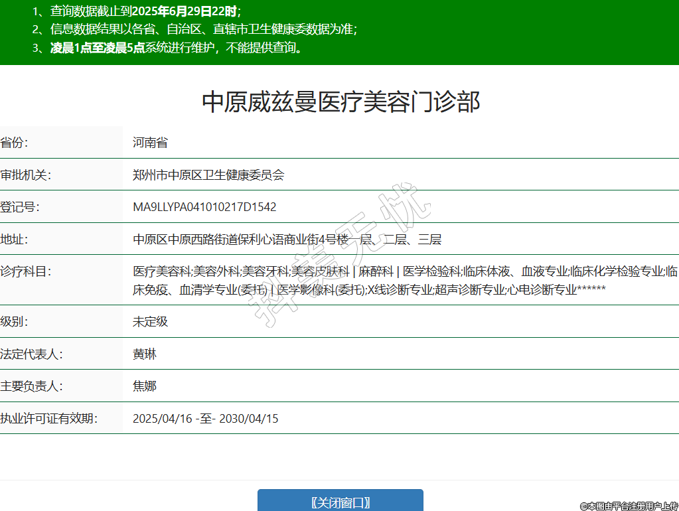Click the 省份 field label
This screenshot has height=511, width=679.
click(15, 143)
